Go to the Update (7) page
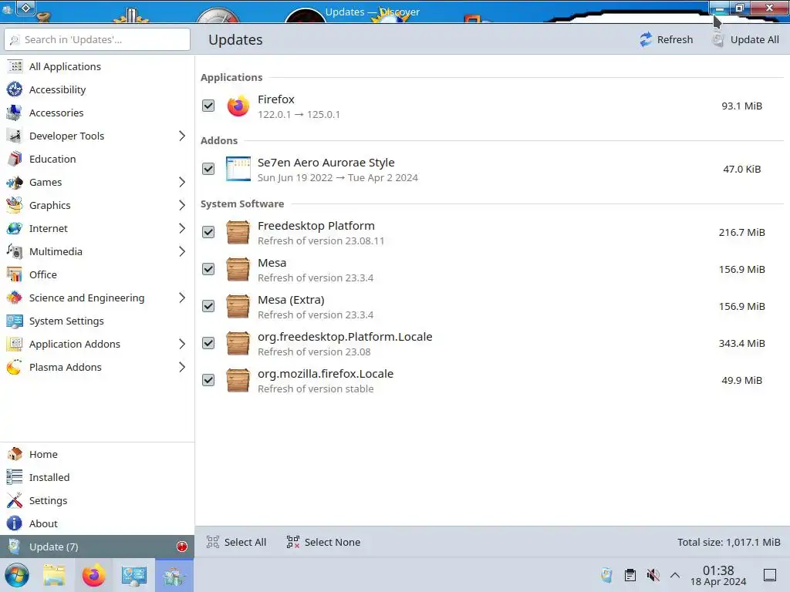The width and height of the screenshot is (790, 592). point(96,547)
